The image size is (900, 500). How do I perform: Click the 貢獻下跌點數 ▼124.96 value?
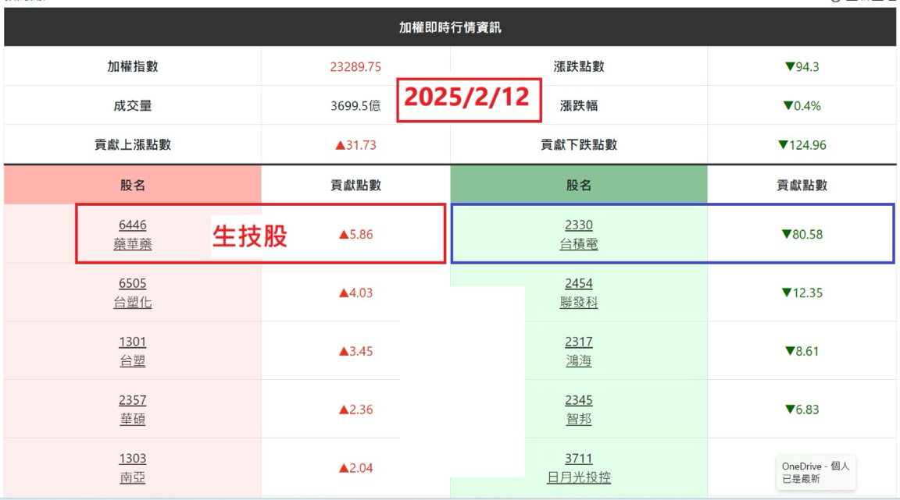(x=802, y=144)
